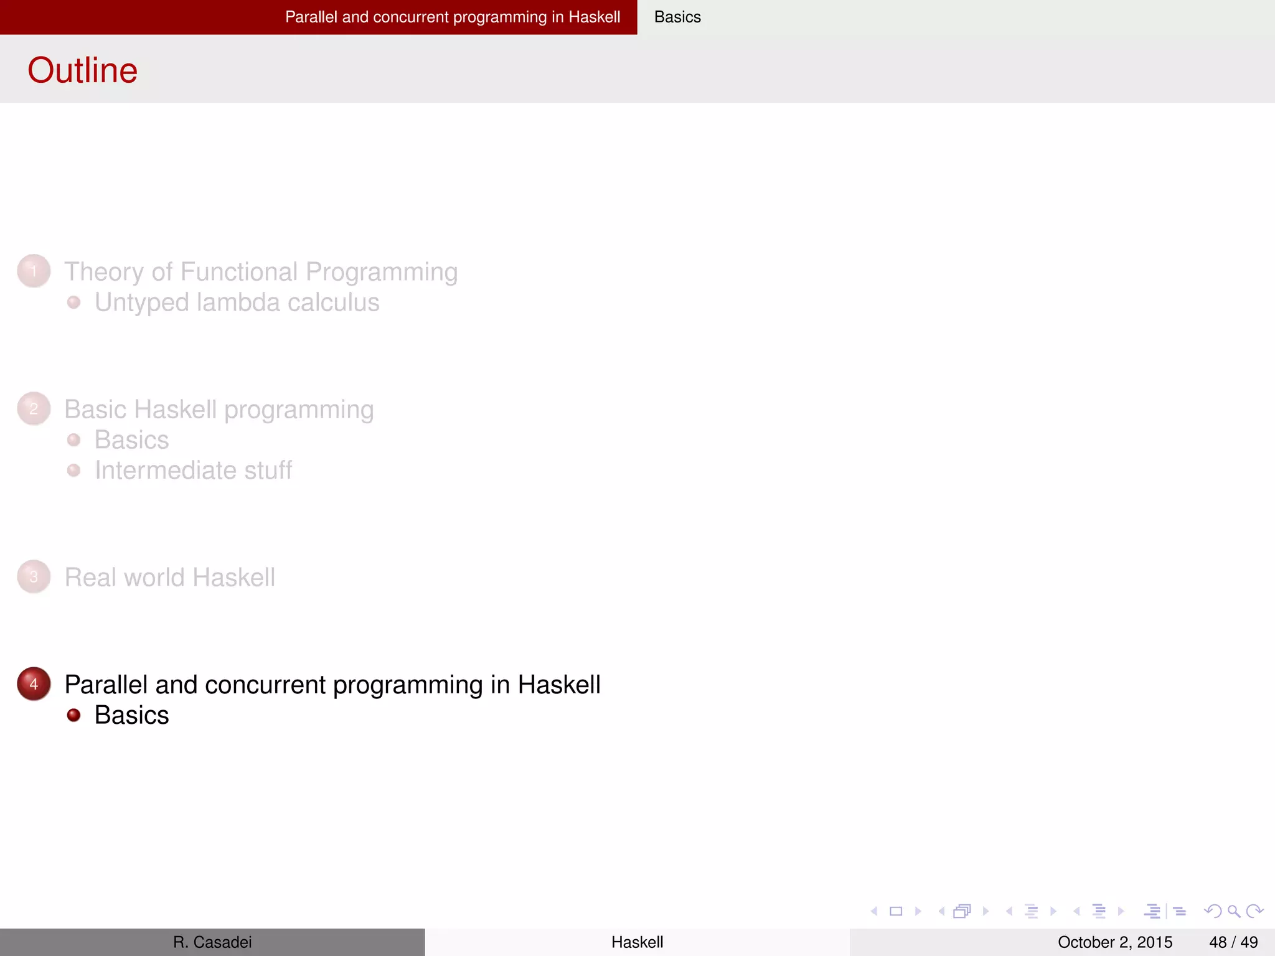
Task: Open 'Basic Haskell programming' section link
Action: point(219,410)
